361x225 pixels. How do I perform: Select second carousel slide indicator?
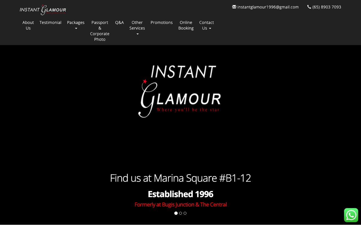tap(180, 213)
